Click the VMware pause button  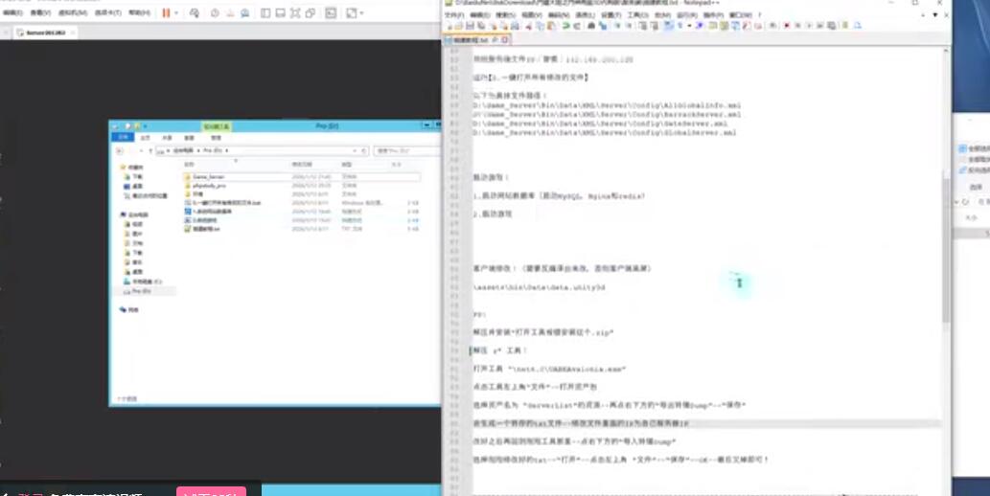pyautogui.click(x=167, y=13)
